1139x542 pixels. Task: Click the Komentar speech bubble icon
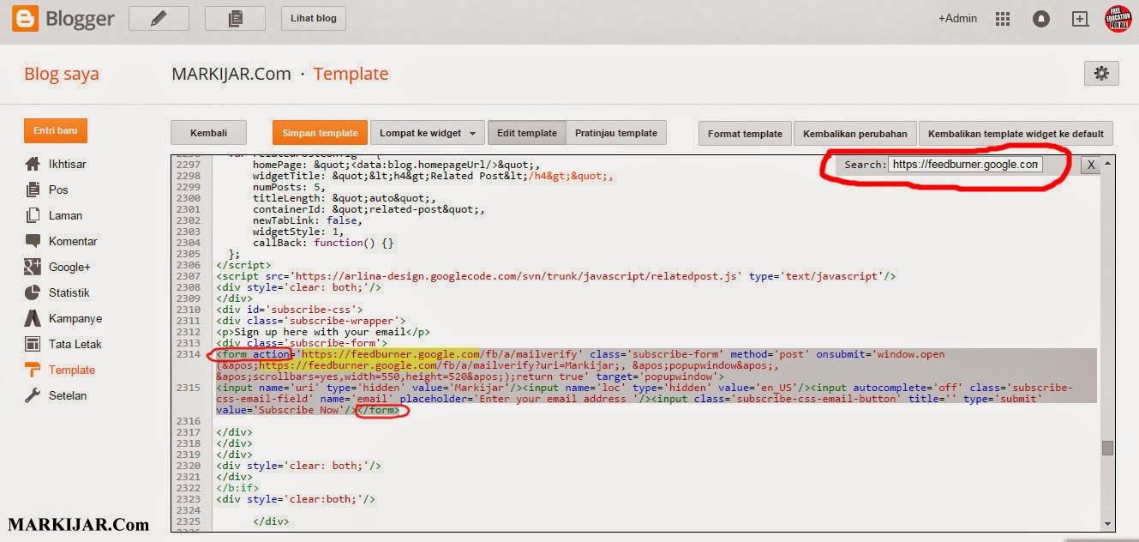(33, 241)
